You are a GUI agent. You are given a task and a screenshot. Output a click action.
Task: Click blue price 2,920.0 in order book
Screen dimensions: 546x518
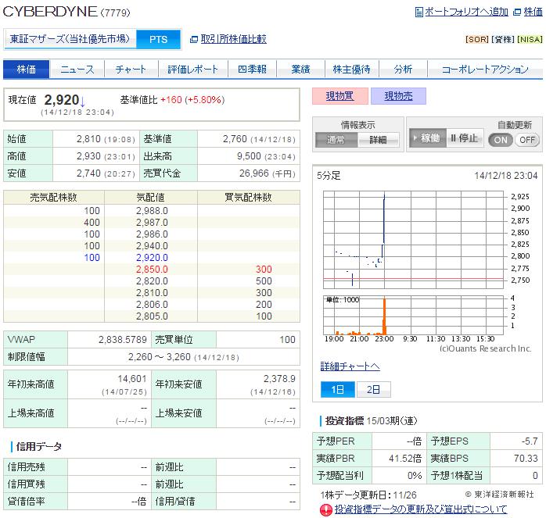tap(152, 258)
